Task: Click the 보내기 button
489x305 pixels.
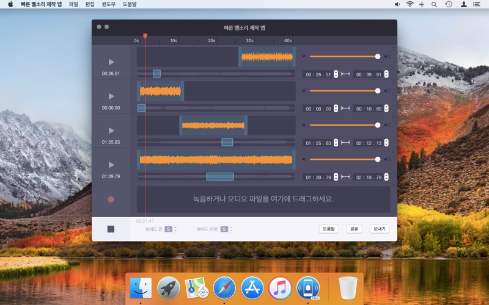Action: point(379,229)
